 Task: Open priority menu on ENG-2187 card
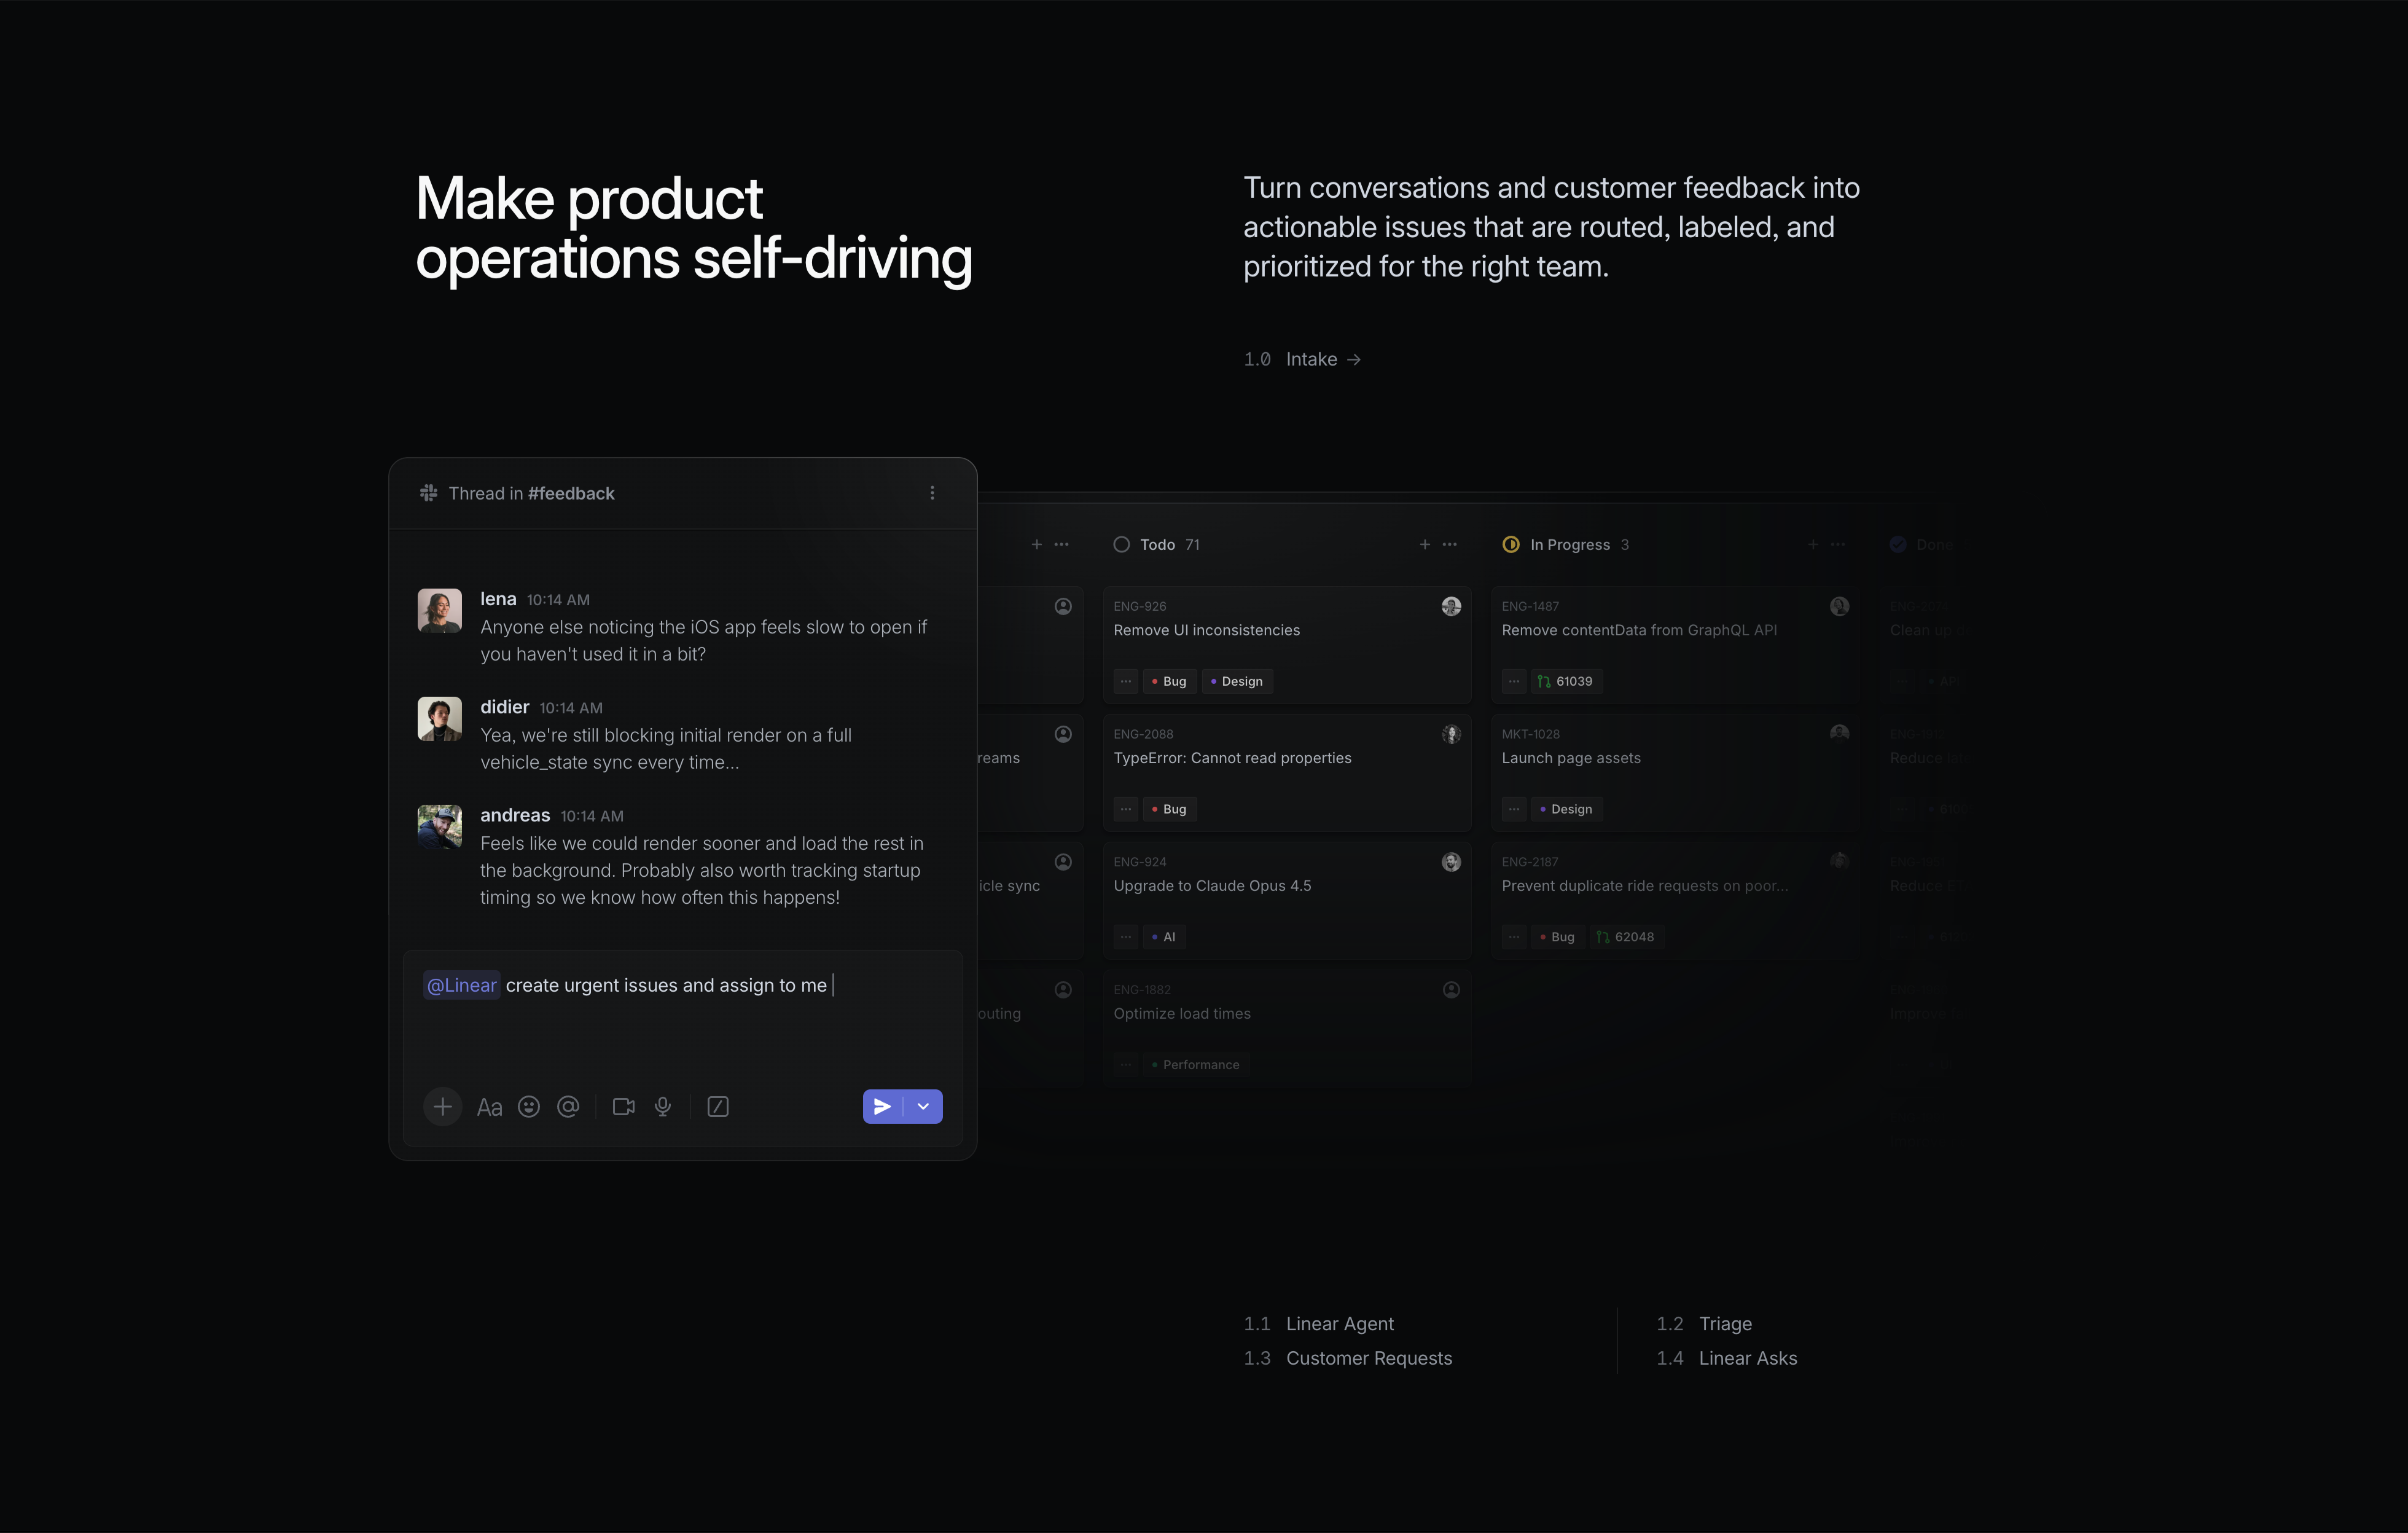(1514, 937)
